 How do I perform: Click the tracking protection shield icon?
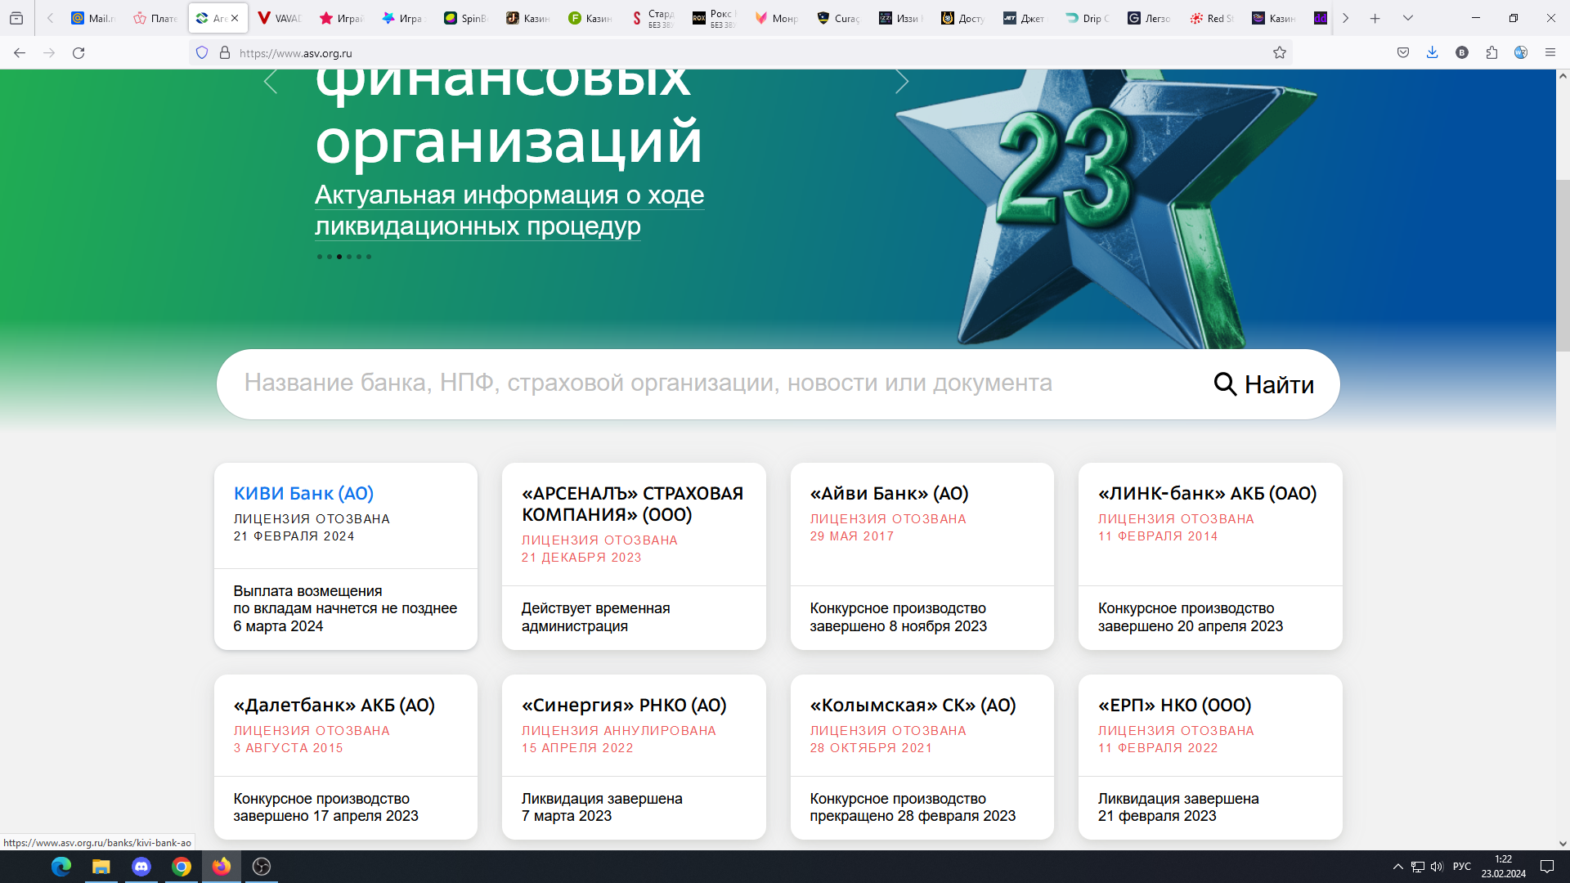pyautogui.click(x=202, y=53)
